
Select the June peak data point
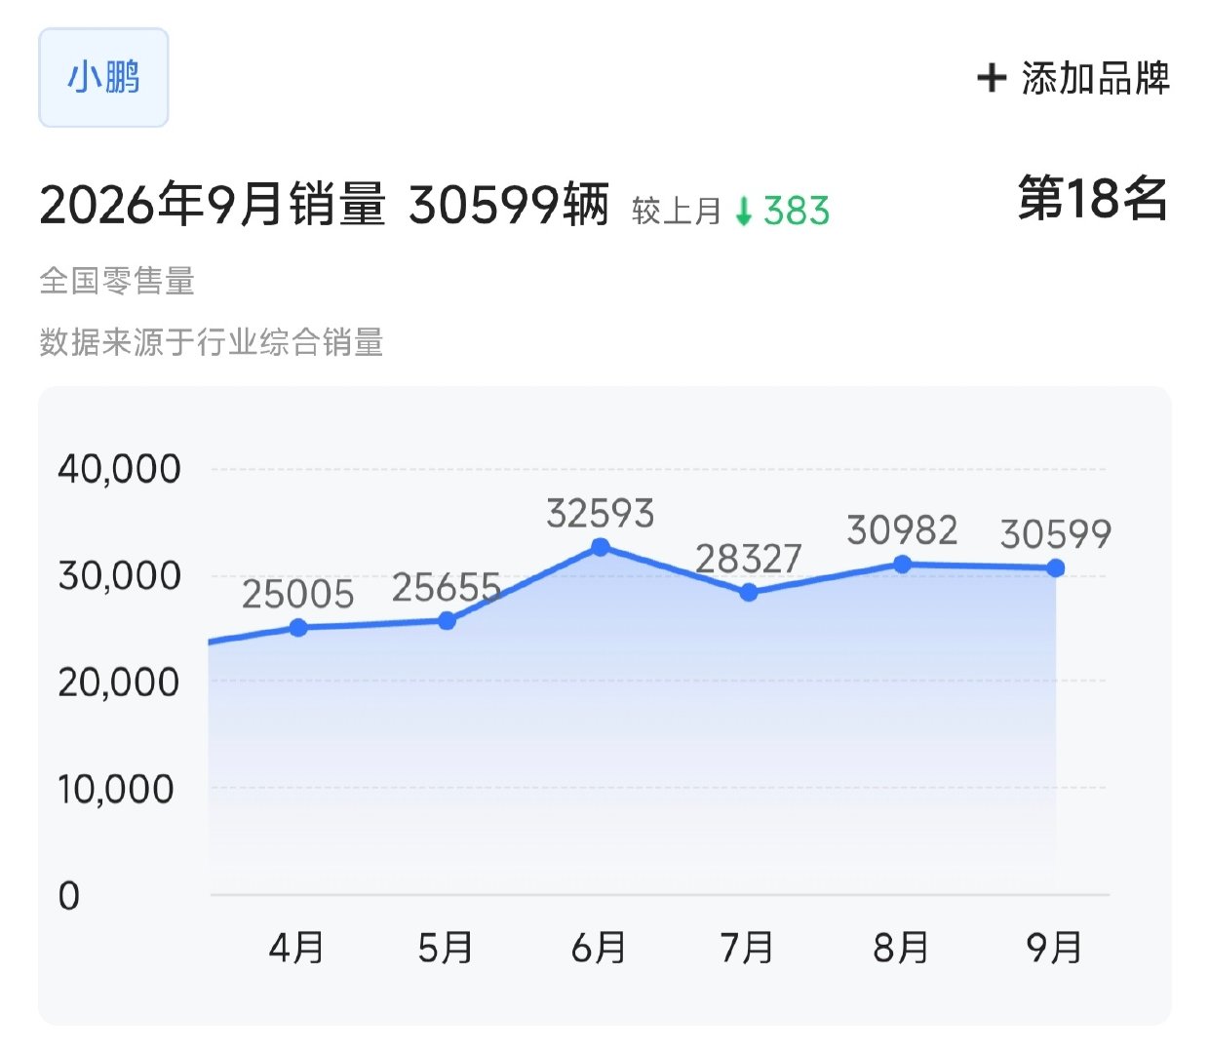pos(601,547)
